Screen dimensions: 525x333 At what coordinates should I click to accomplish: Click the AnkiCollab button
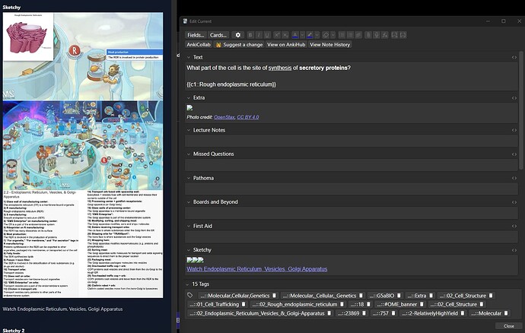click(x=199, y=45)
